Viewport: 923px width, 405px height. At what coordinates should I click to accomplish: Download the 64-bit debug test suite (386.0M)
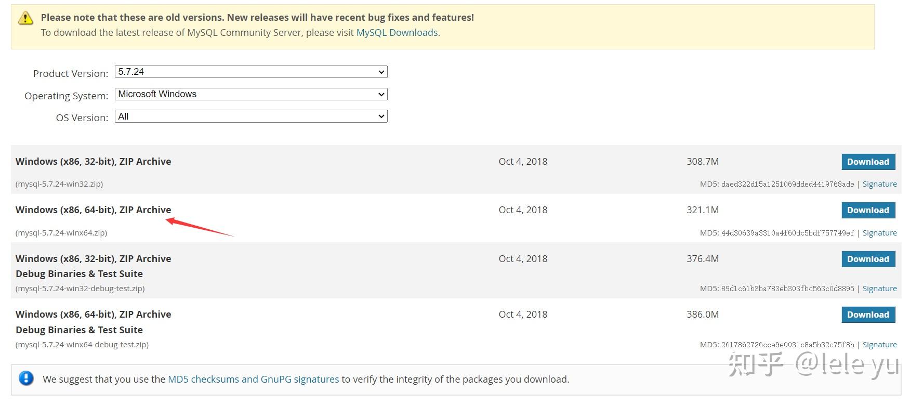point(868,315)
